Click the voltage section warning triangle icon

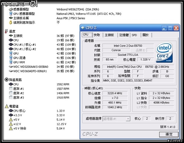coord(7,106)
